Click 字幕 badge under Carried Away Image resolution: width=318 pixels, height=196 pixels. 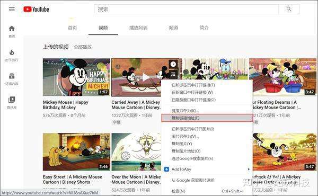117,122
